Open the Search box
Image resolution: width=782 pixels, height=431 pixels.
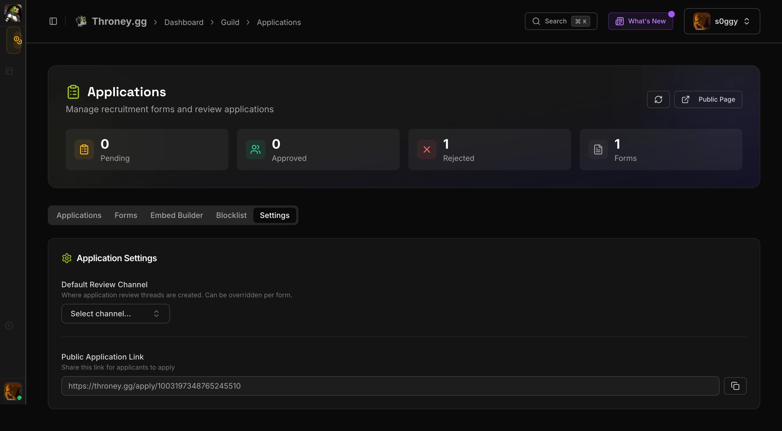click(561, 21)
